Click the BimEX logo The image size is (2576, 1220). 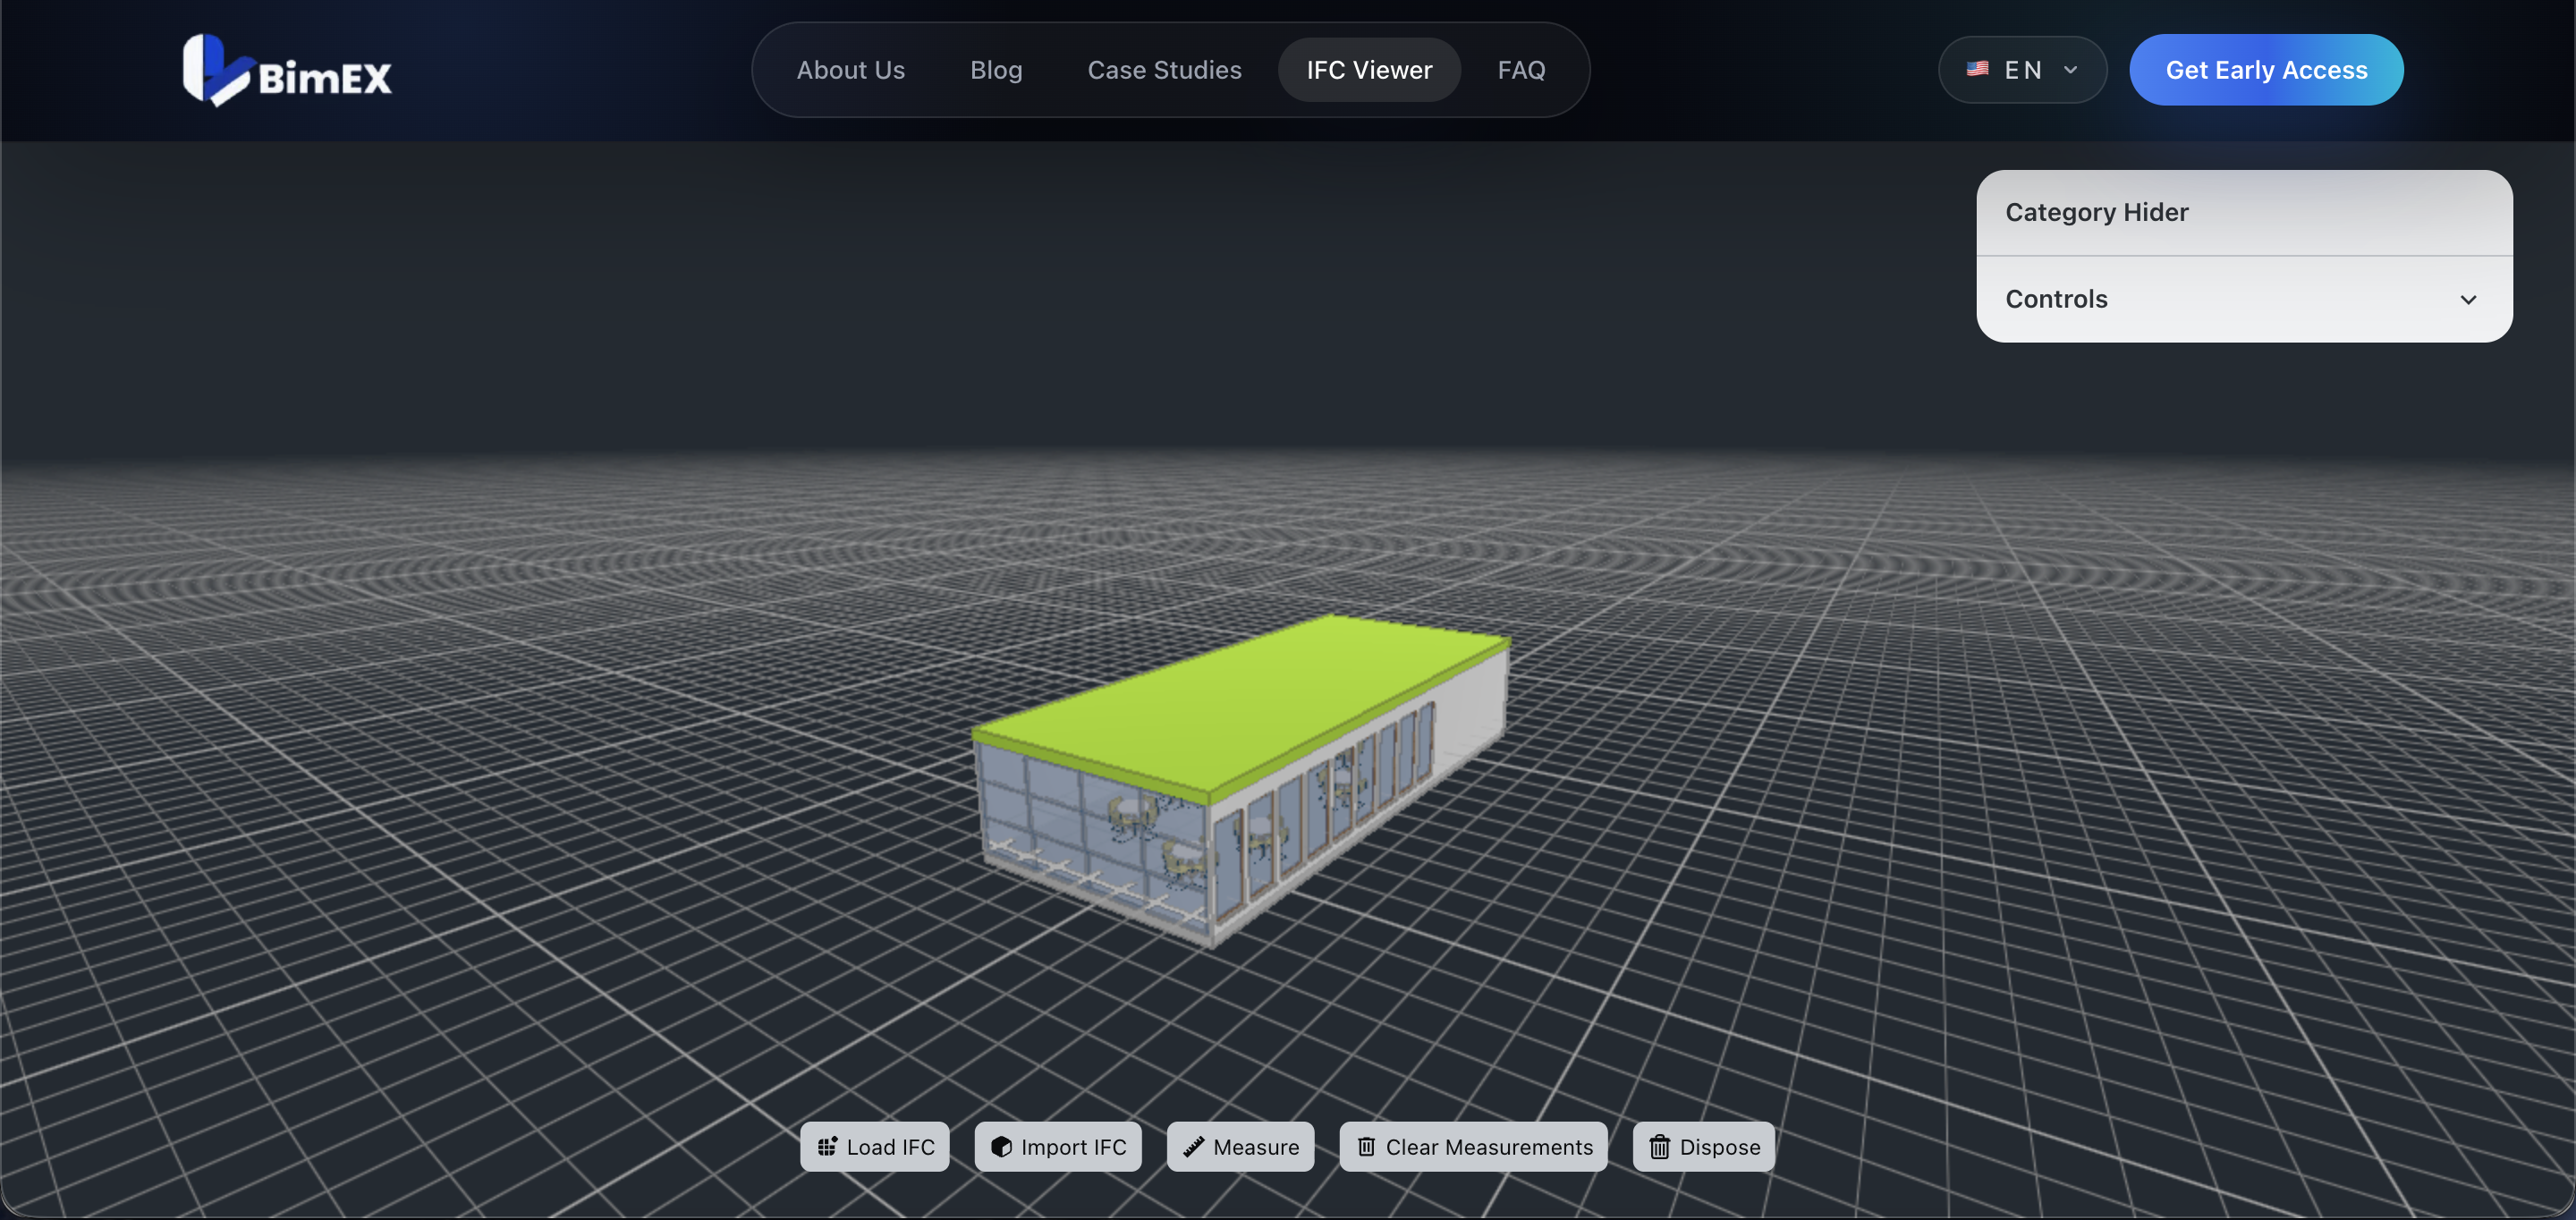tap(287, 70)
